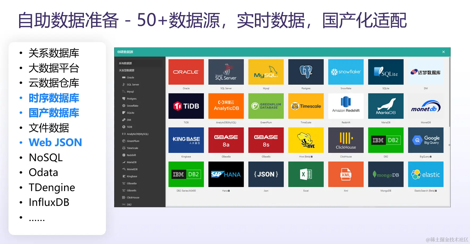Close the 创建数据源 dialog
This screenshot has width=470, height=244.
tap(443, 52)
